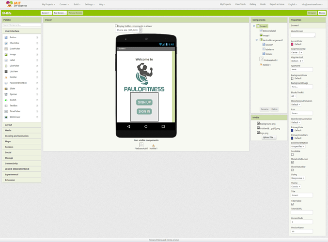This screenshot has height=242, width=328.
Task: Click the MIT App Inventor logo
Action: click(16, 4)
